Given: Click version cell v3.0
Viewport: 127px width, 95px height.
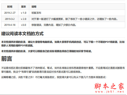Looking at the screenshot, I should [24, 25].
